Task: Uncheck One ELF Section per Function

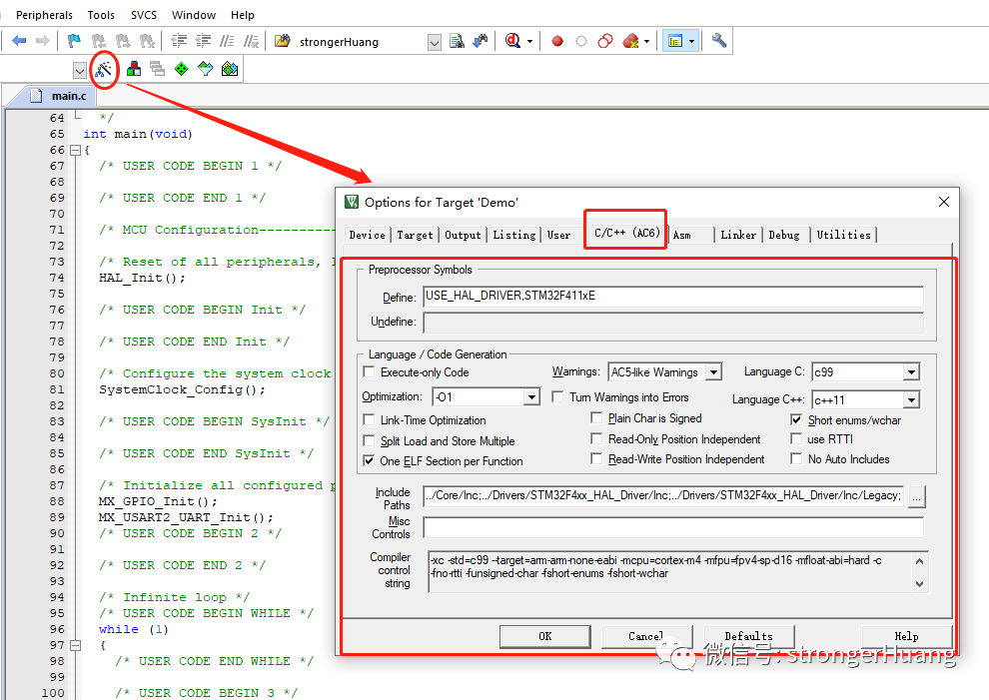Action: pyautogui.click(x=371, y=461)
